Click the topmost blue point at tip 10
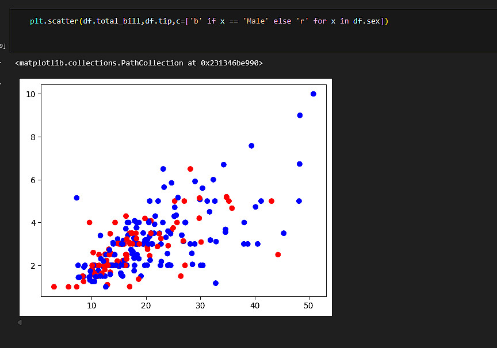Screen dimensions: 497x348 click(x=314, y=94)
